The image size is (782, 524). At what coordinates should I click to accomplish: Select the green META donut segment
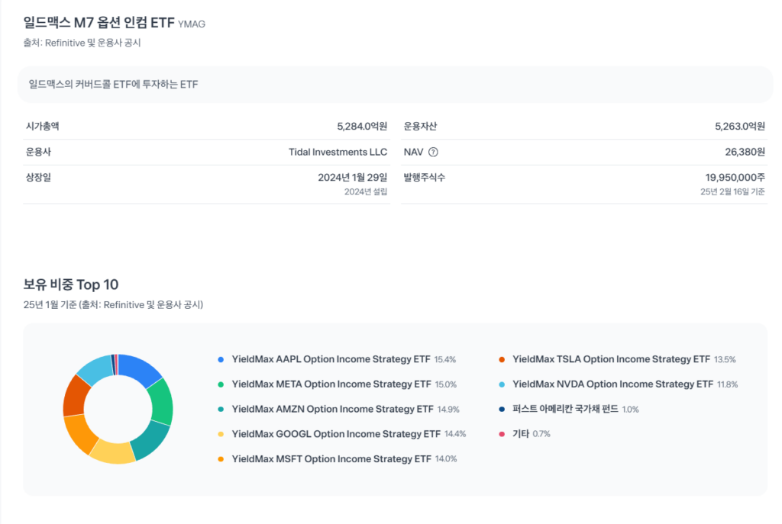[x=162, y=401]
